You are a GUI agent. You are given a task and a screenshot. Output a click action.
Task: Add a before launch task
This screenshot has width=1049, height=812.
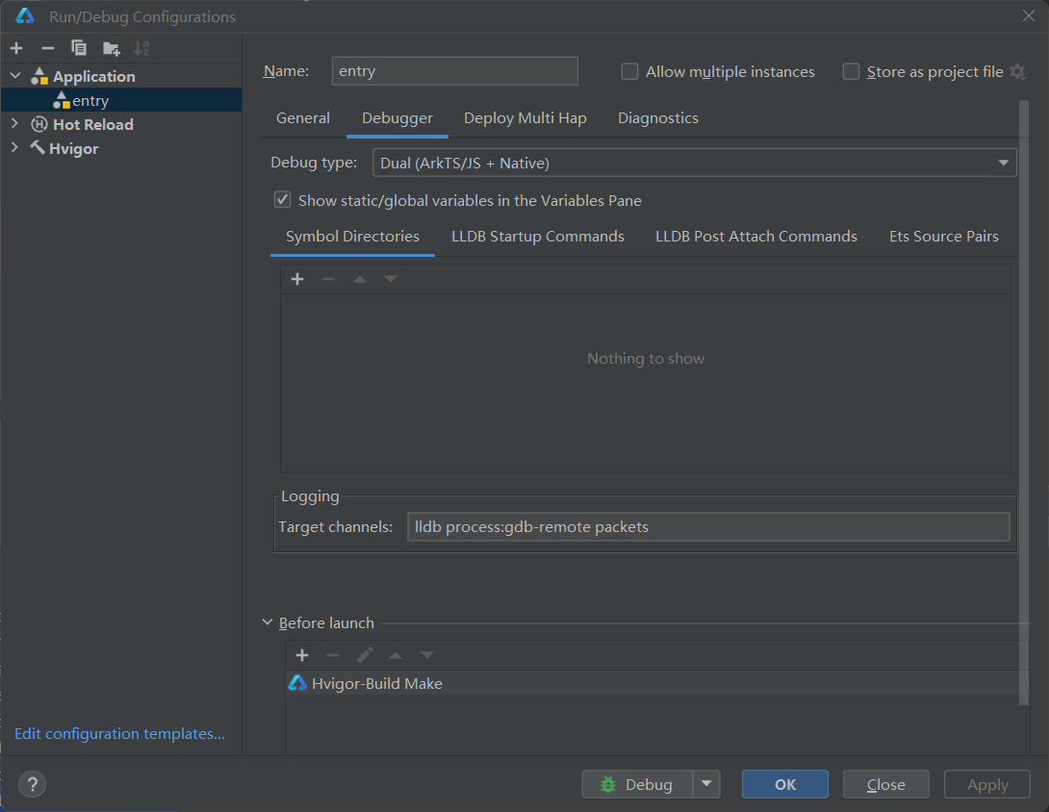[x=302, y=655]
